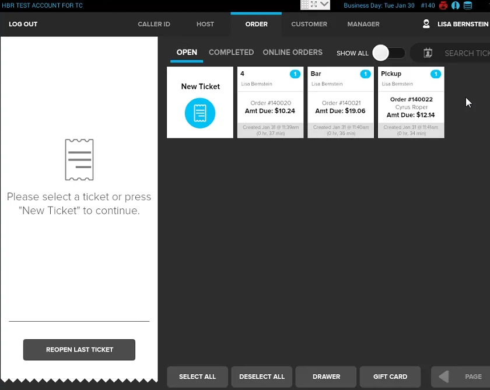Click the Gift Card button
The height and width of the screenshot is (390, 490).
coord(390,377)
